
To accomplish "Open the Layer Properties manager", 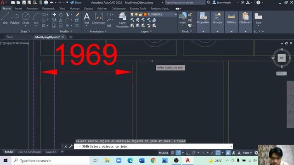I will (123, 20).
